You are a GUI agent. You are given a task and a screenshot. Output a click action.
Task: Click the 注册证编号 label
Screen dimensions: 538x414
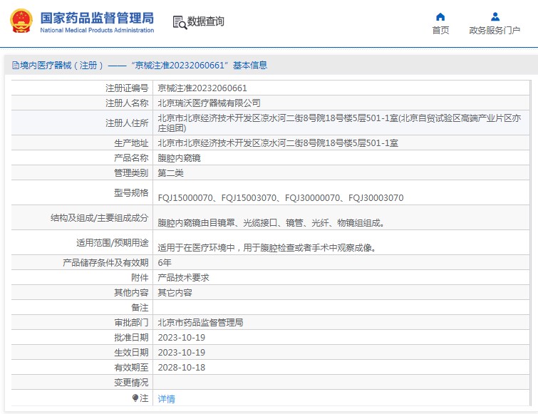pyautogui.click(x=127, y=88)
